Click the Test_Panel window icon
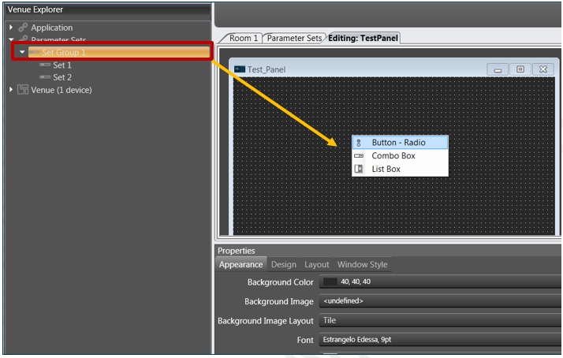563x358 pixels. (x=240, y=69)
